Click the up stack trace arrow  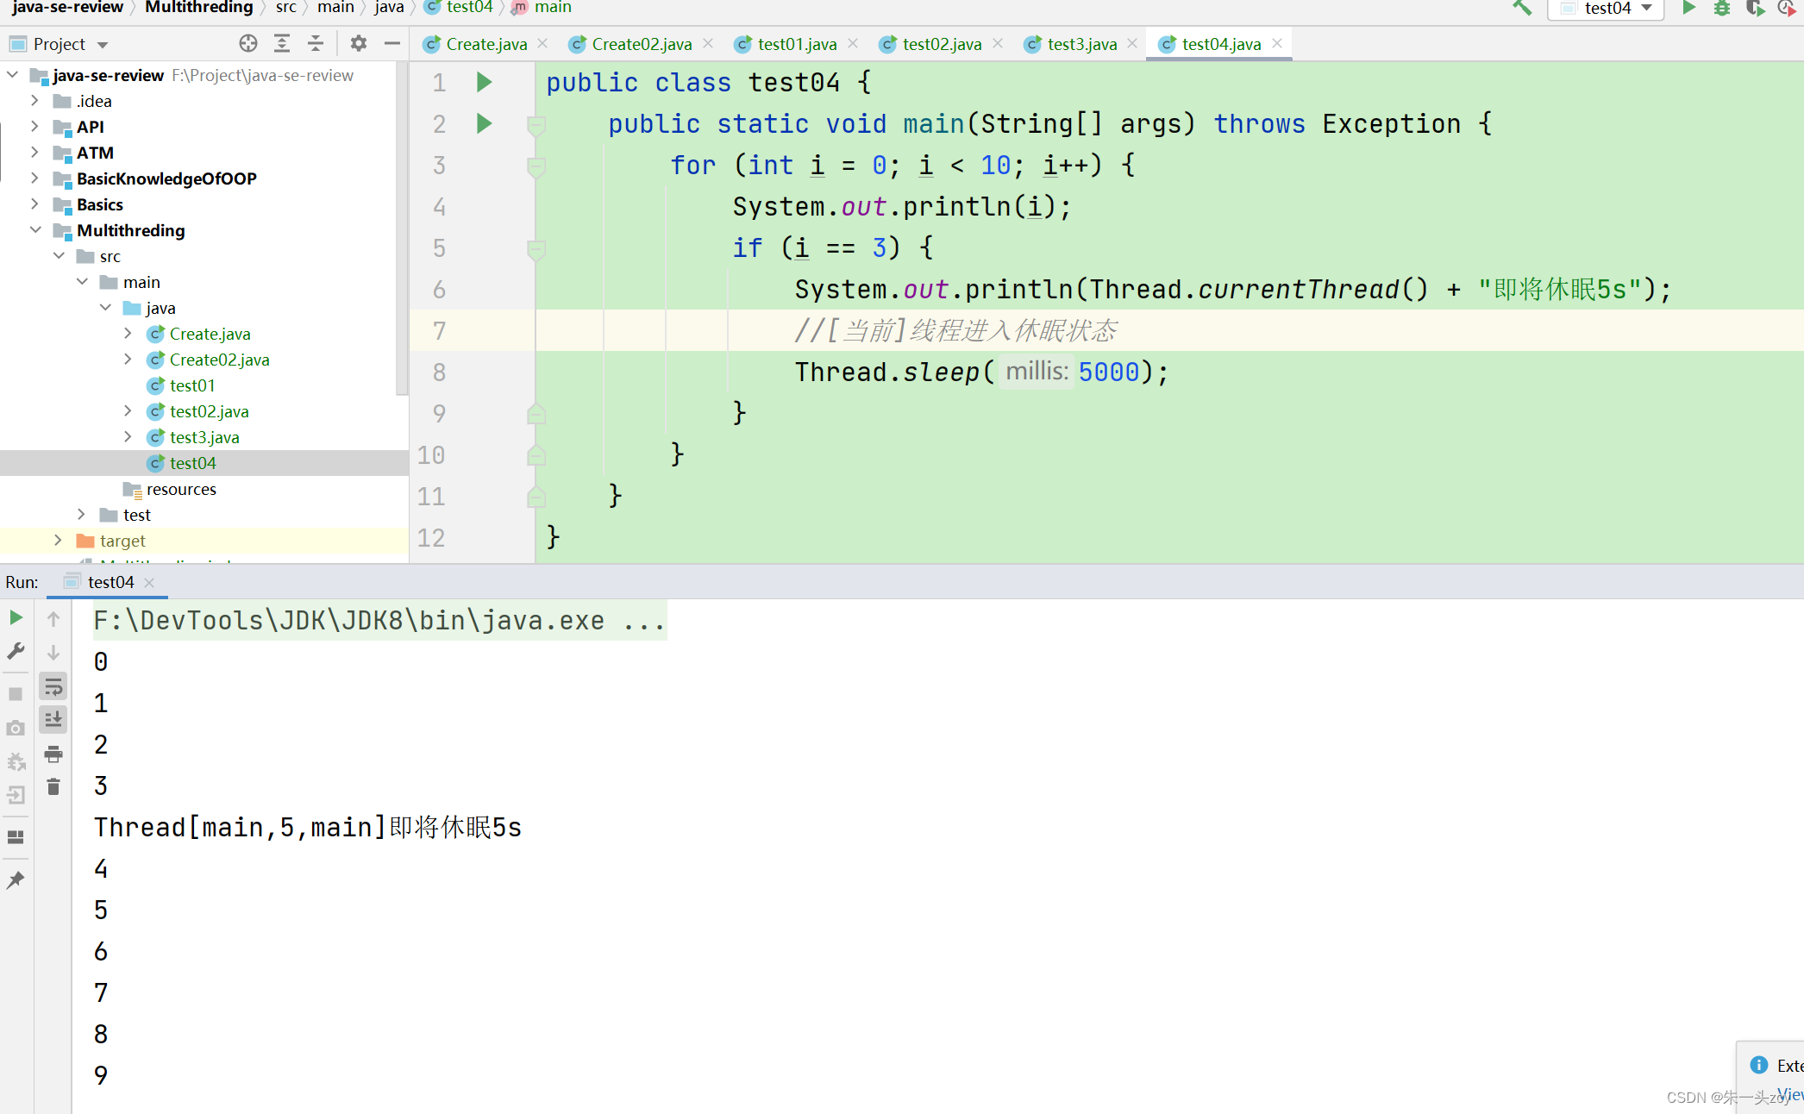53,619
